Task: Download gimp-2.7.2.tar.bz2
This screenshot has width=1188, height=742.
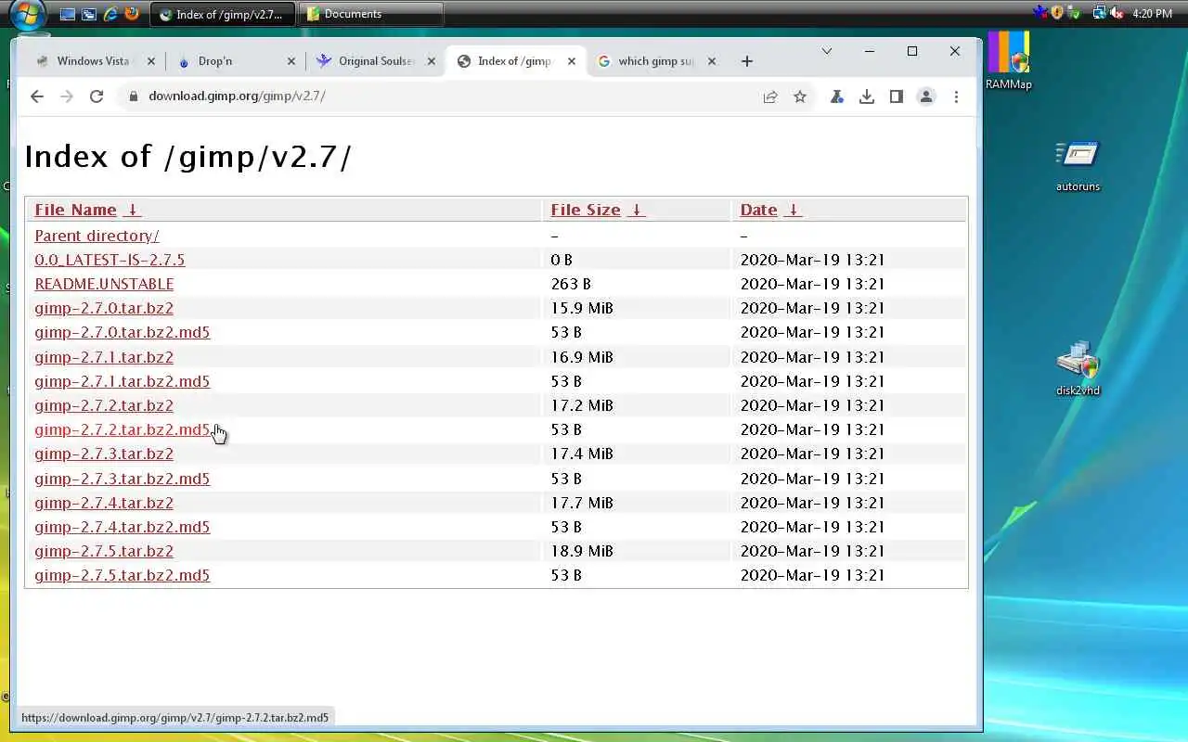Action: (x=104, y=405)
